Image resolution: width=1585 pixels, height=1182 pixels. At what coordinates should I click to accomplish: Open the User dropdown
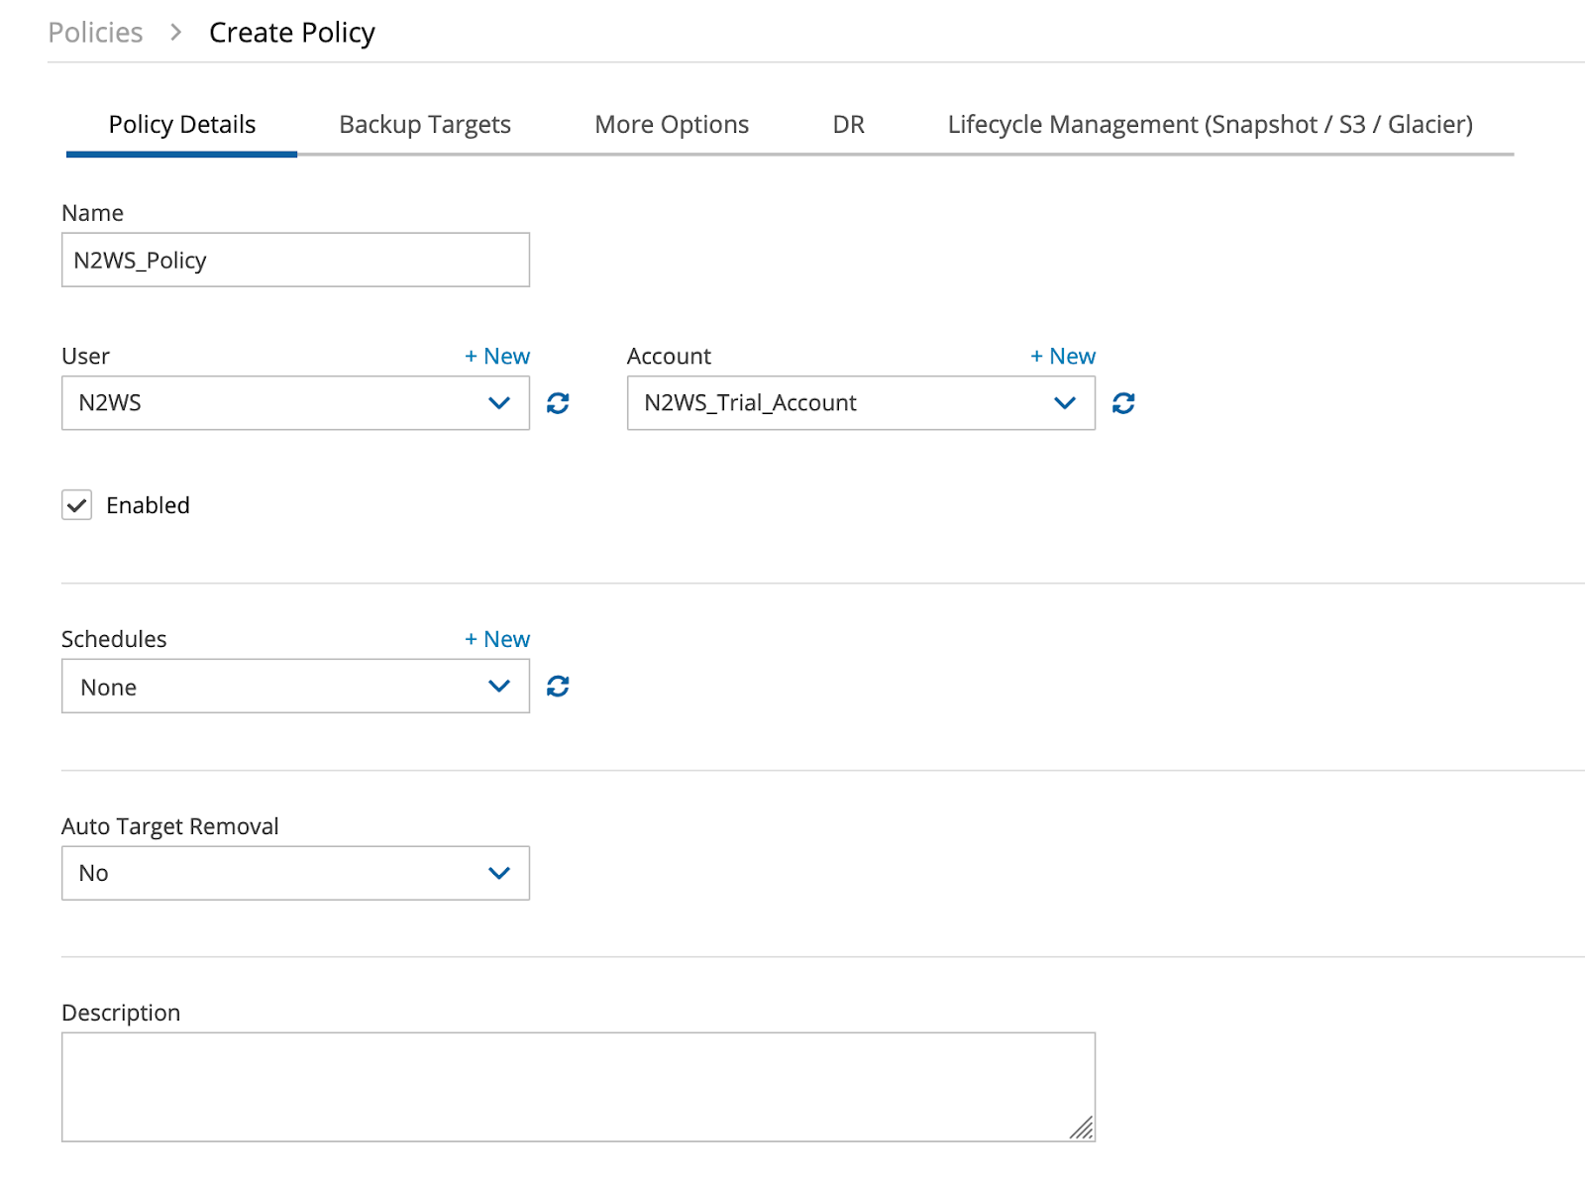click(x=295, y=403)
